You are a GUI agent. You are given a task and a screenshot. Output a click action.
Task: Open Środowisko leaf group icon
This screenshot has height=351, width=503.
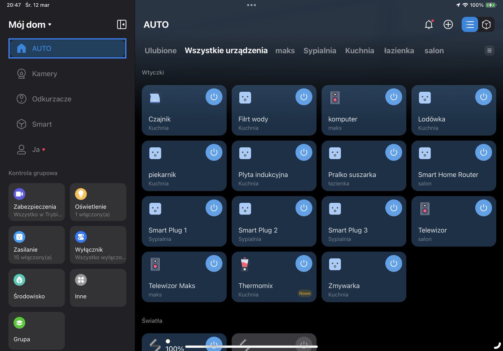pyautogui.click(x=19, y=280)
